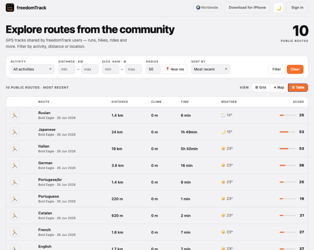This screenshot has height=250, width=314.
Task: Clear all filters with Clear button
Action: pyautogui.click(x=295, y=69)
